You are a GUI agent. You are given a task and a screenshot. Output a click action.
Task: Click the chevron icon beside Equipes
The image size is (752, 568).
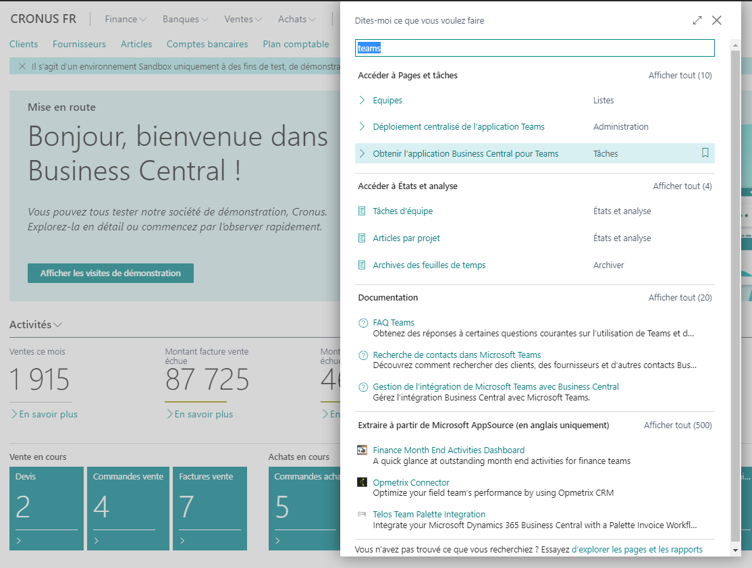click(362, 100)
